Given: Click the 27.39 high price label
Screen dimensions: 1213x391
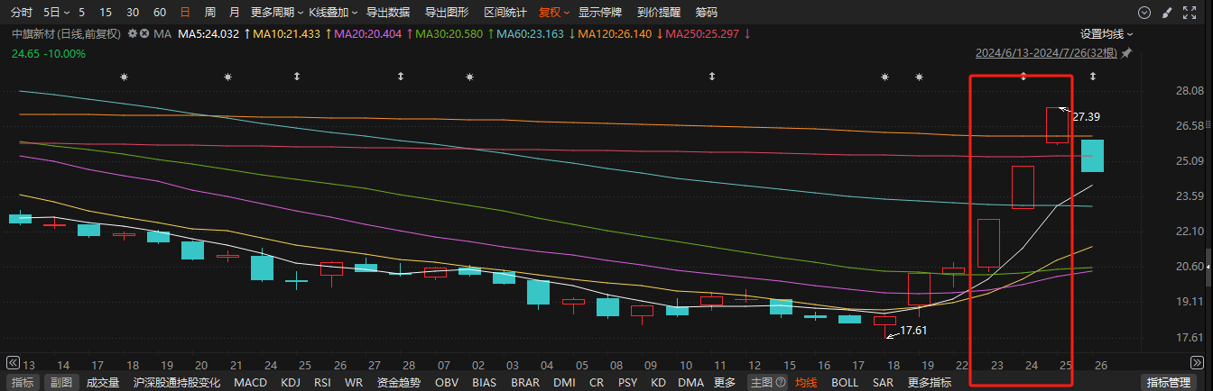Looking at the screenshot, I should (1086, 117).
